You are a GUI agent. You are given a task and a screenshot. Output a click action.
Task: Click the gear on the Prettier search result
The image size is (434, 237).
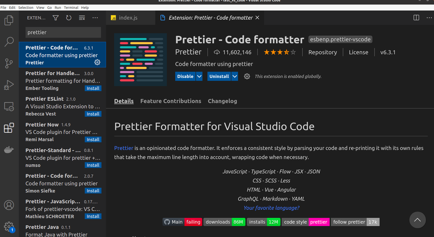point(97,62)
